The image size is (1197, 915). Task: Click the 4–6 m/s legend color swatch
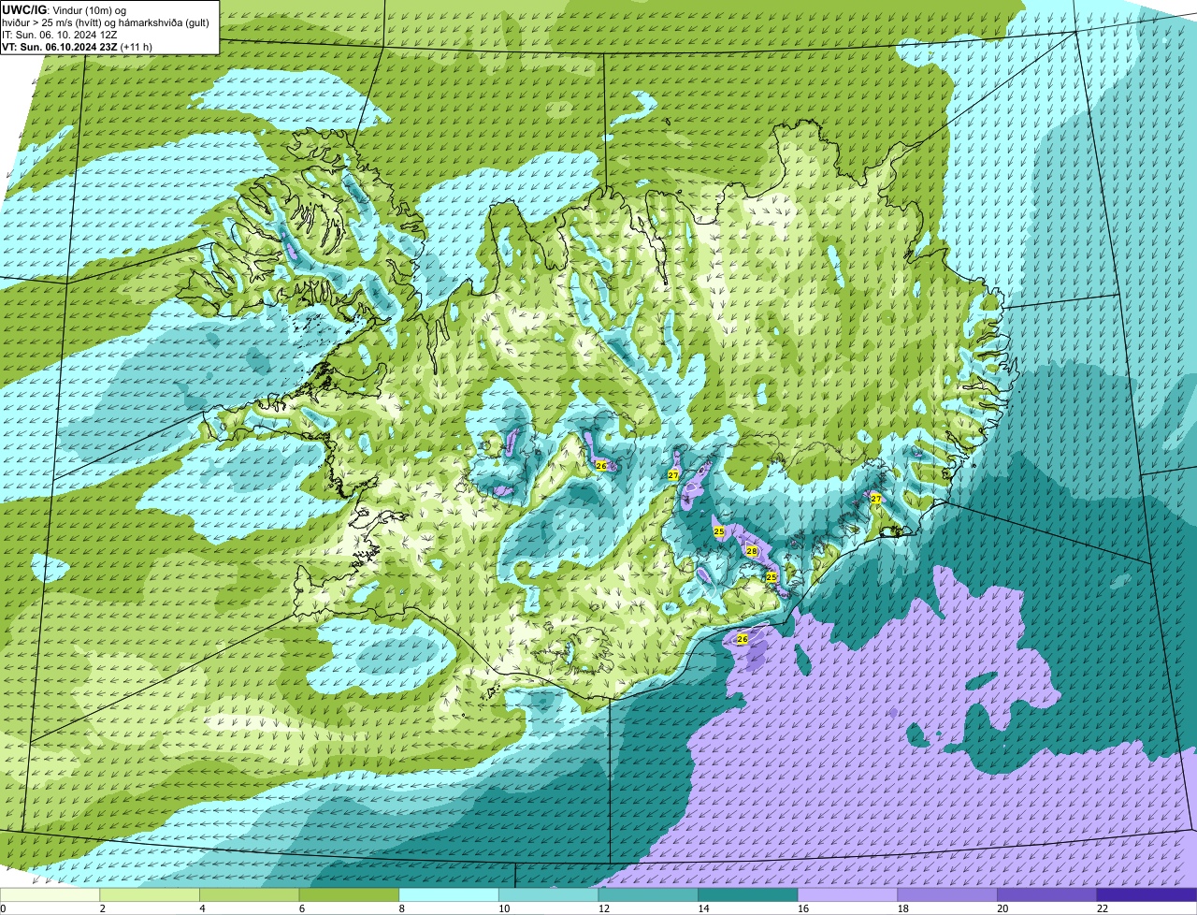pyautogui.click(x=250, y=894)
